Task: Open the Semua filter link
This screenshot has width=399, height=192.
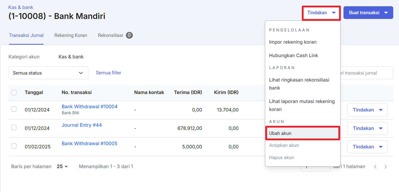Action: (109, 73)
